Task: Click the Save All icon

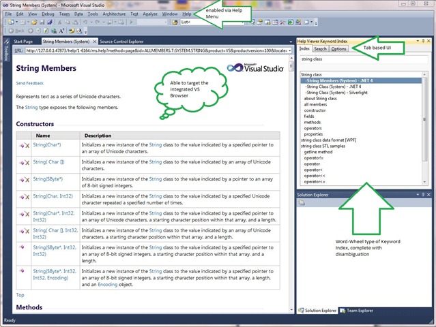Action: 50,22
